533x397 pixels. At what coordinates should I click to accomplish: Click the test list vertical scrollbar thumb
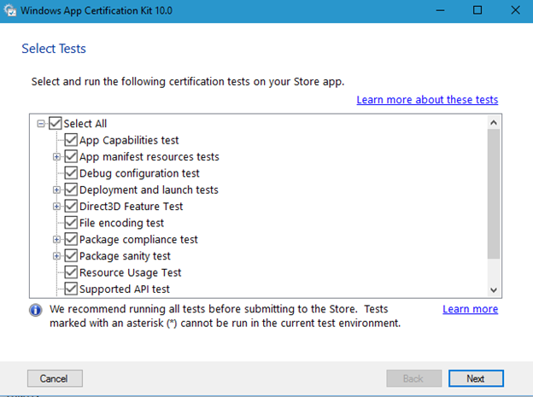tap(494, 194)
